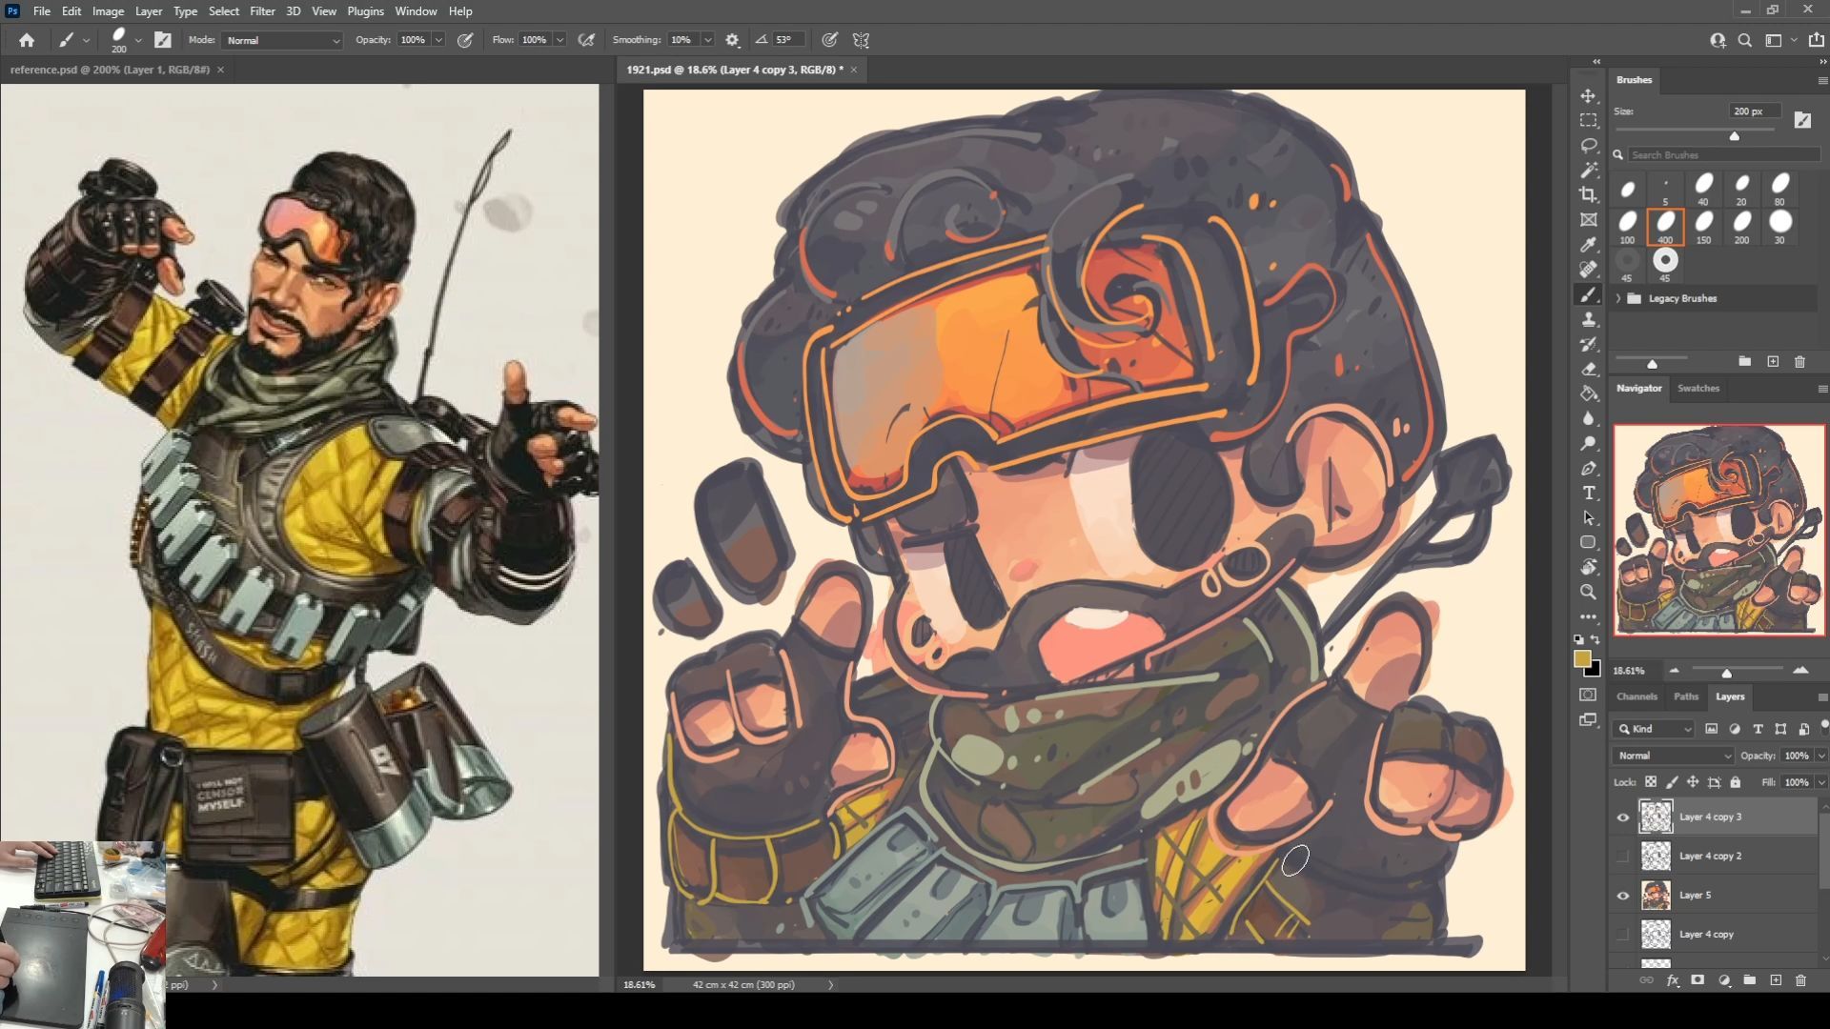
Task: Open the layer Fill dropdown arrow
Action: click(1820, 782)
